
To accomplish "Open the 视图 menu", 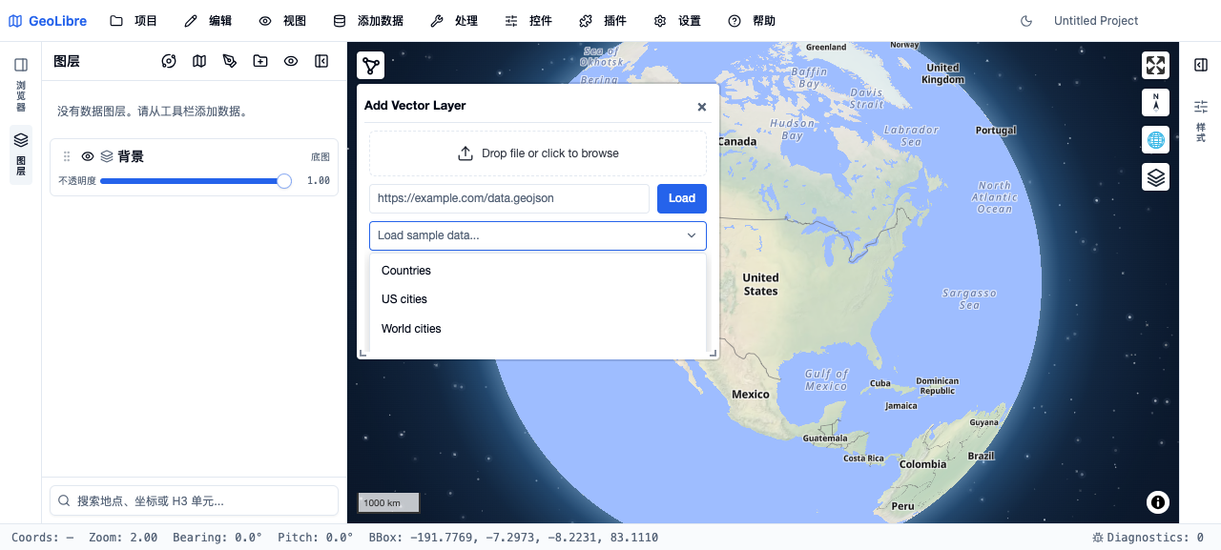I will 282,21.
